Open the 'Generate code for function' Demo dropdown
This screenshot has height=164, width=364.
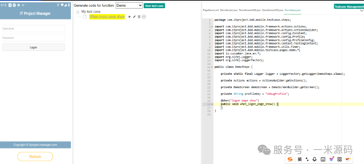(x=129, y=6)
